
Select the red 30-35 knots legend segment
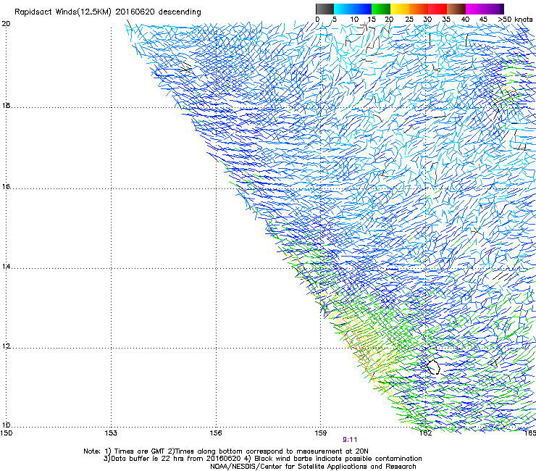click(x=437, y=9)
